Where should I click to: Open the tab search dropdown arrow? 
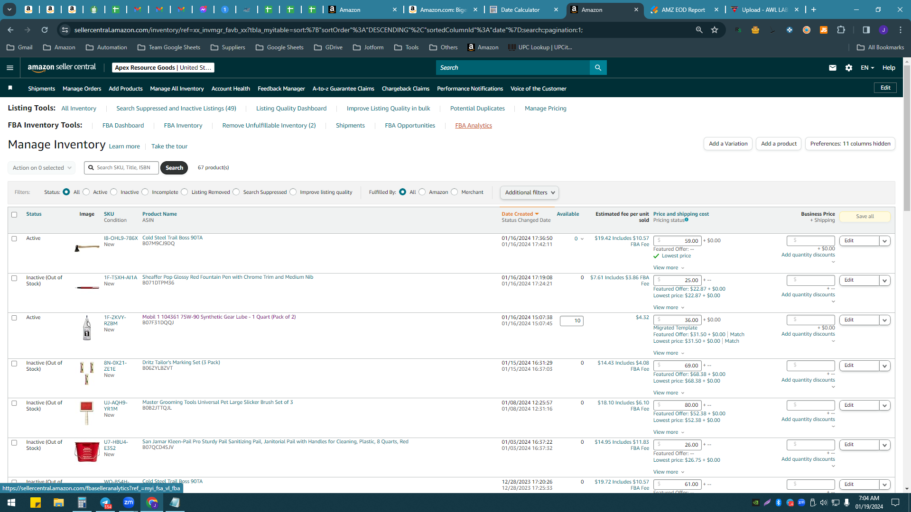(9, 9)
